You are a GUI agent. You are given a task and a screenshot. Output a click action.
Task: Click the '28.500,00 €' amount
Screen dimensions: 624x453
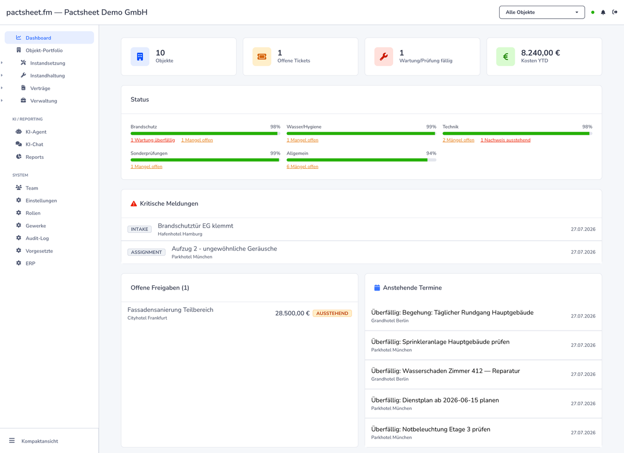(292, 313)
